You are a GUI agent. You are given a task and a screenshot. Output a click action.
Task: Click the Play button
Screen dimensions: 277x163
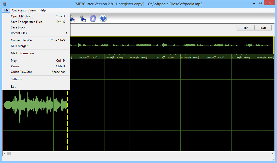coord(245,28)
